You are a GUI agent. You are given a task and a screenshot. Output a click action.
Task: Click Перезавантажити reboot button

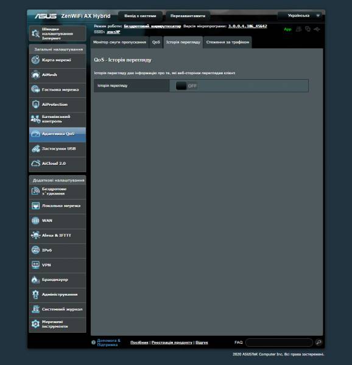(188, 16)
